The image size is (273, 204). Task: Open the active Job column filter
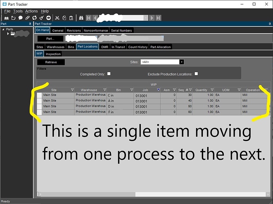pyautogui.click(x=158, y=90)
